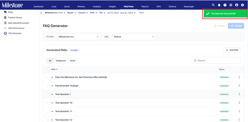Open the Social menu

tap(67, 7)
